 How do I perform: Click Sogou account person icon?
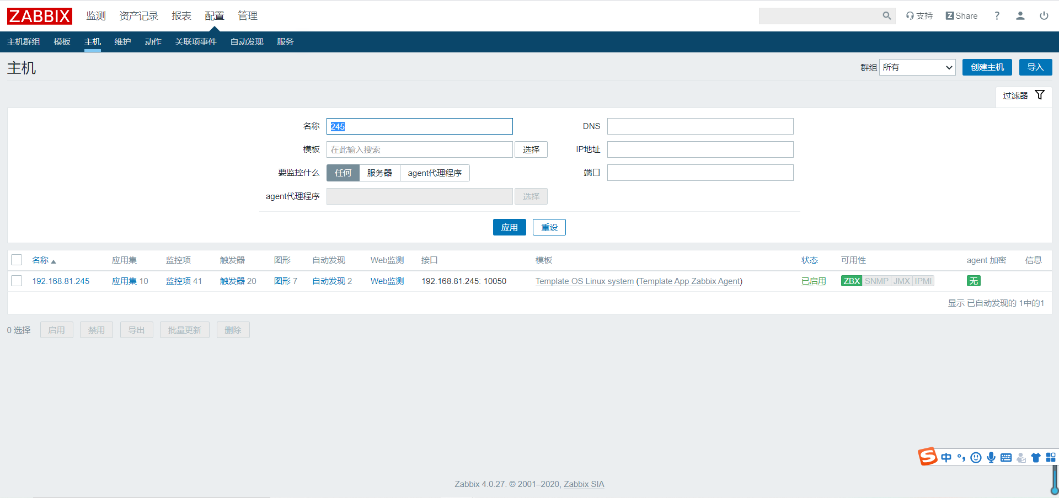1021,457
